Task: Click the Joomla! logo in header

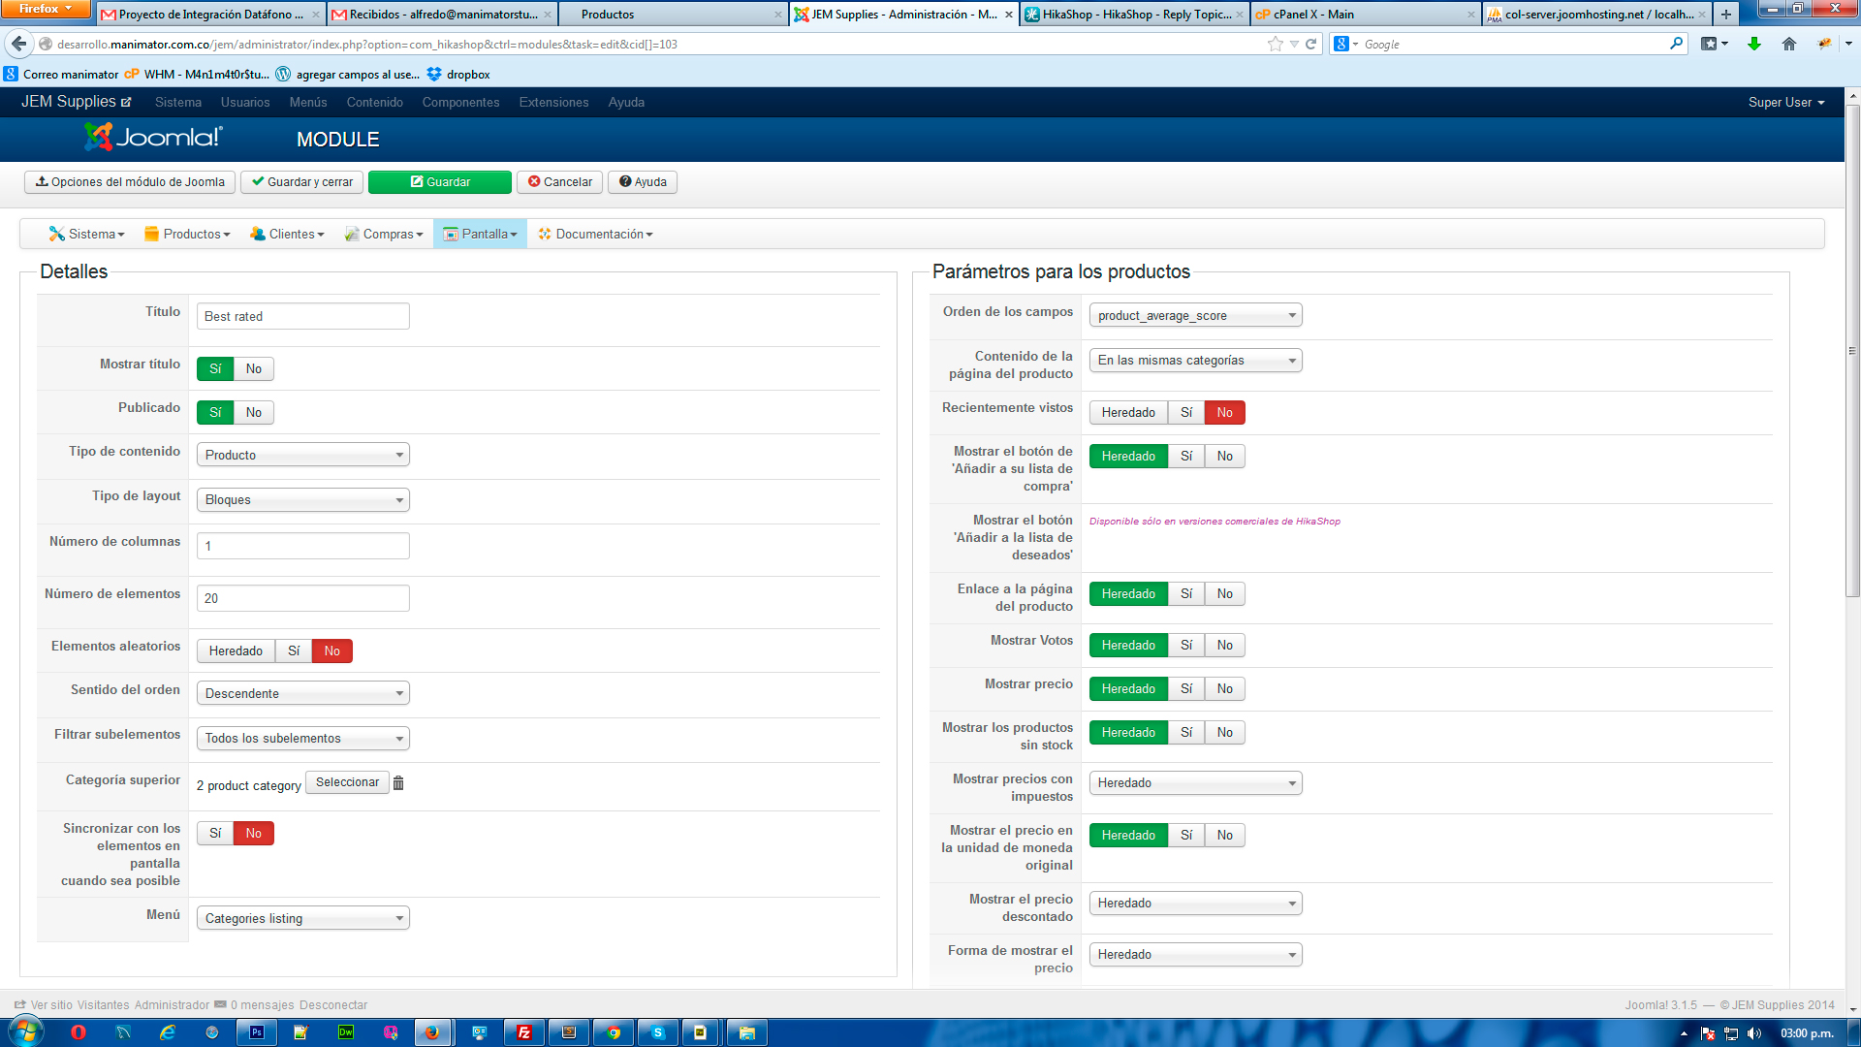Action: [x=153, y=138]
